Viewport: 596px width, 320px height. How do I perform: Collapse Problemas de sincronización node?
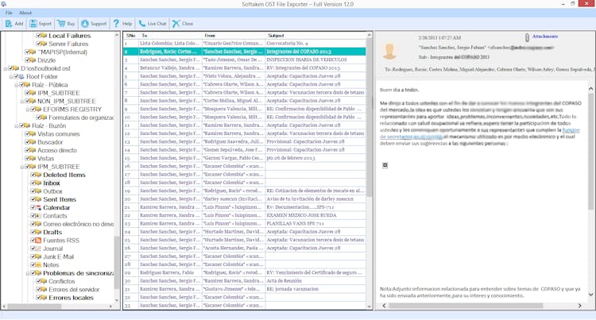pos(28,273)
